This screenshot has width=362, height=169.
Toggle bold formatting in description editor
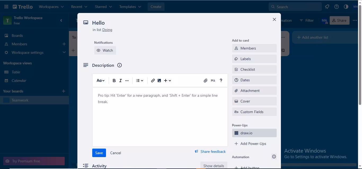(x=114, y=81)
